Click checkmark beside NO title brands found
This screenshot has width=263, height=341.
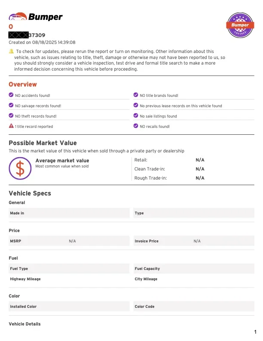point(136,95)
